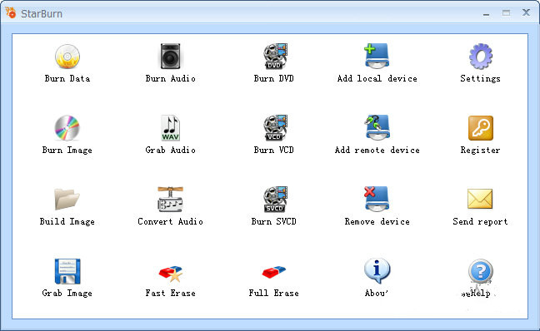540x331 pixels.
Task: Click the "Burn Image" label
Action: [67, 151]
